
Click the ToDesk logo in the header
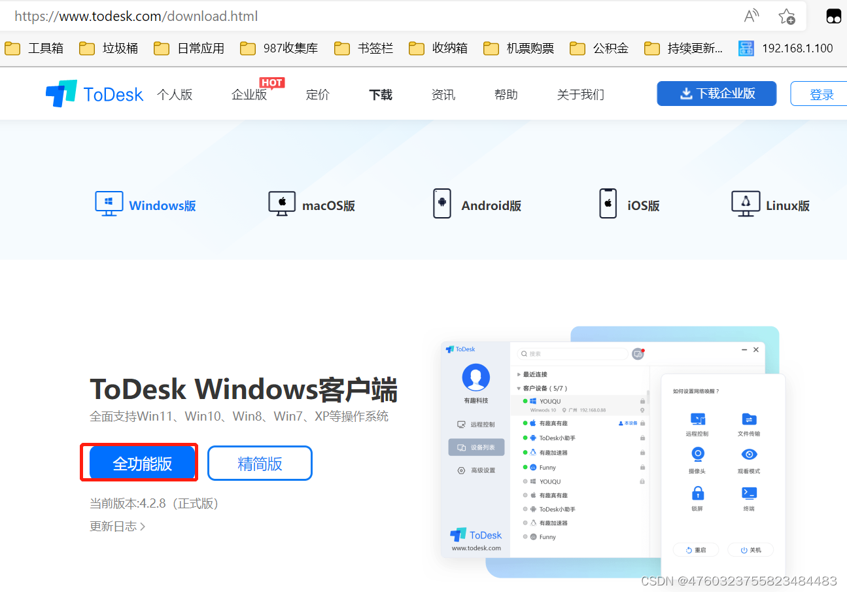point(94,94)
